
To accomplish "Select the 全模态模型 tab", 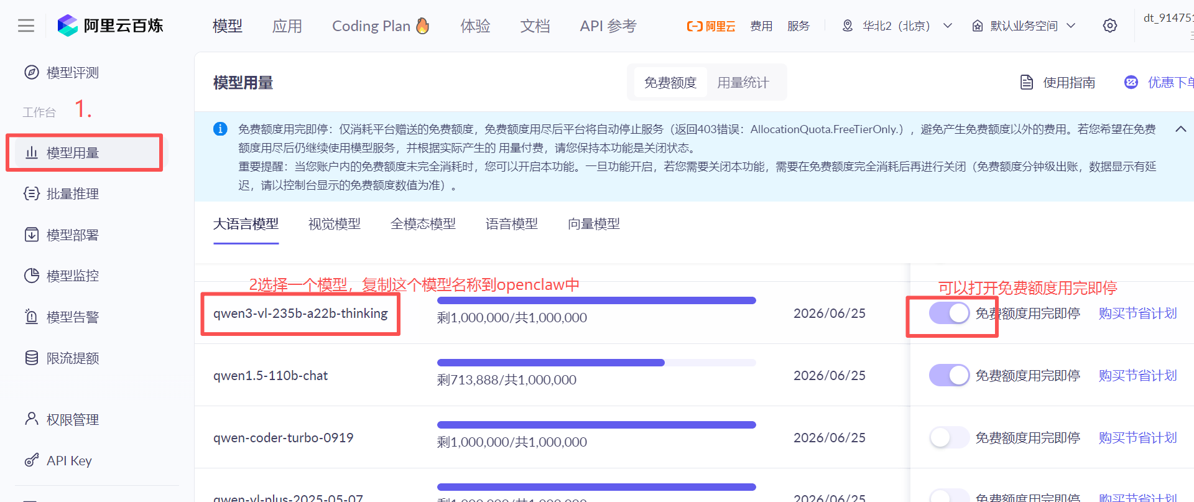I will pyautogui.click(x=423, y=224).
